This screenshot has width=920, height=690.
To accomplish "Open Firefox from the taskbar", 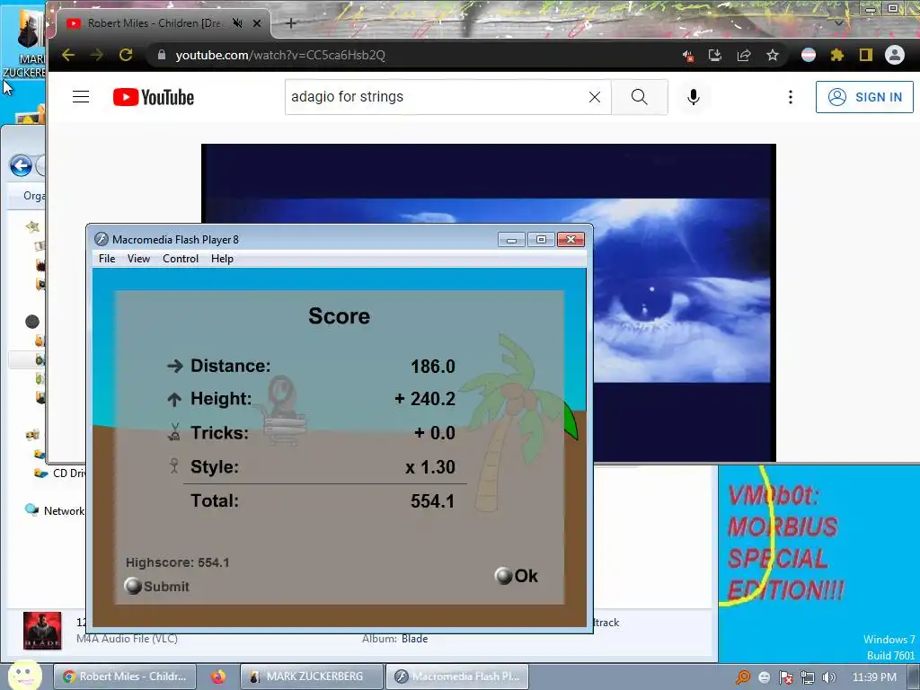I will pyautogui.click(x=218, y=677).
